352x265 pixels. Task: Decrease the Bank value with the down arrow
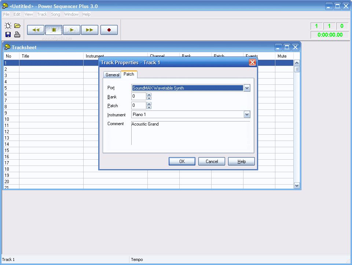(x=149, y=98)
